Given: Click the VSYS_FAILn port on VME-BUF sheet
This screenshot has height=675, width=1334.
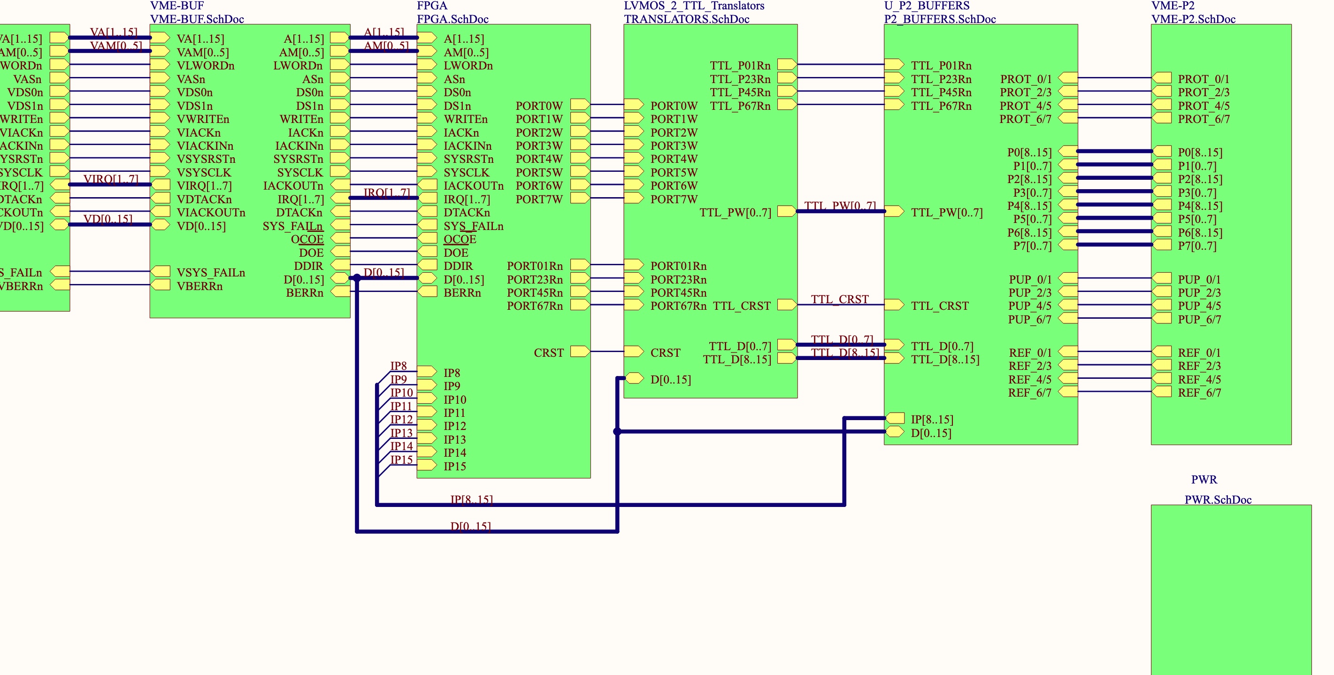Looking at the screenshot, I should click(x=161, y=271).
